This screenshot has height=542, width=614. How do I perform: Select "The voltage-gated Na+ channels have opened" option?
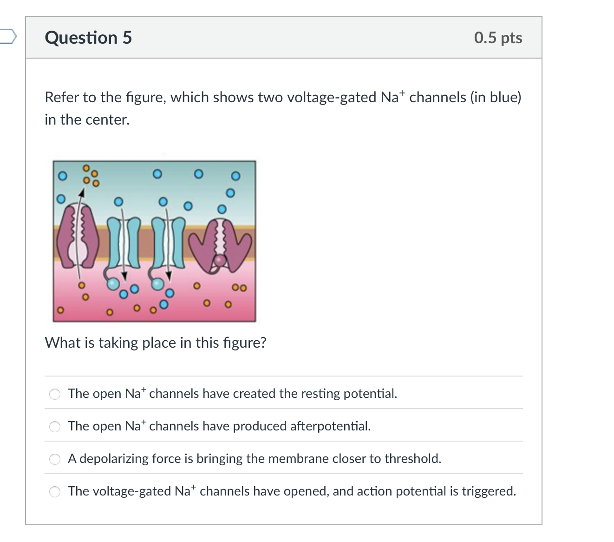292,491
